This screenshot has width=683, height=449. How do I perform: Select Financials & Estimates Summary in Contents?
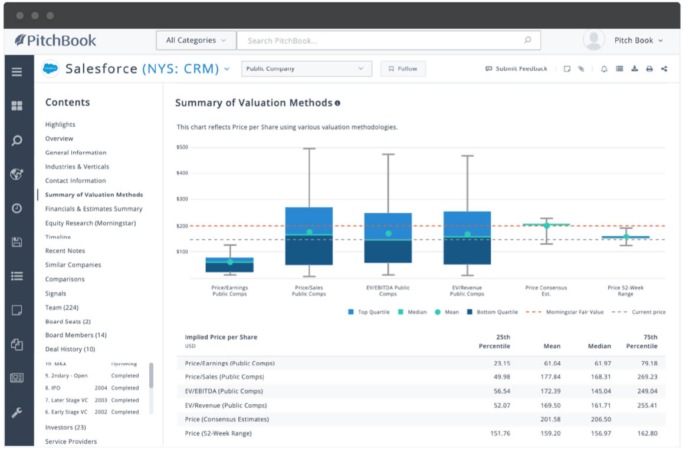coord(94,209)
